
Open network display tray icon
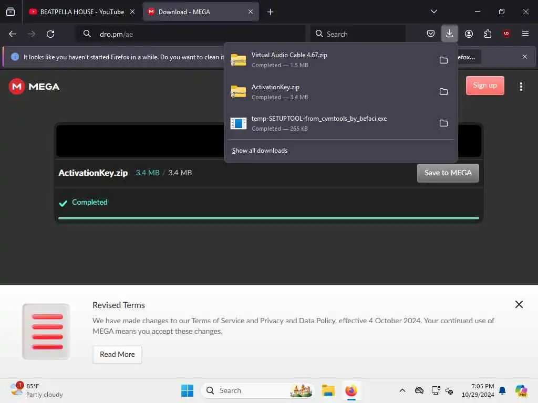pos(436,390)
